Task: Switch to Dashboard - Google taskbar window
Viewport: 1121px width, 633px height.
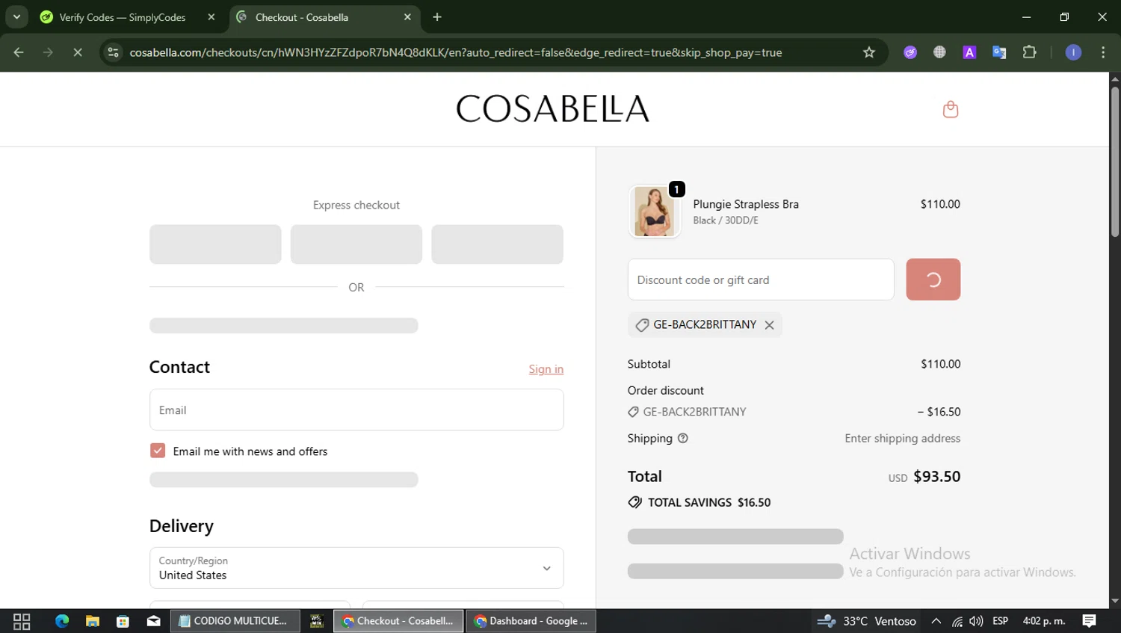Action: tap(531, 621)
